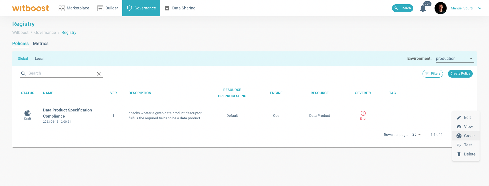Click the red Error severity icon
The image size is (489, 186).
(x=363, y=113)
